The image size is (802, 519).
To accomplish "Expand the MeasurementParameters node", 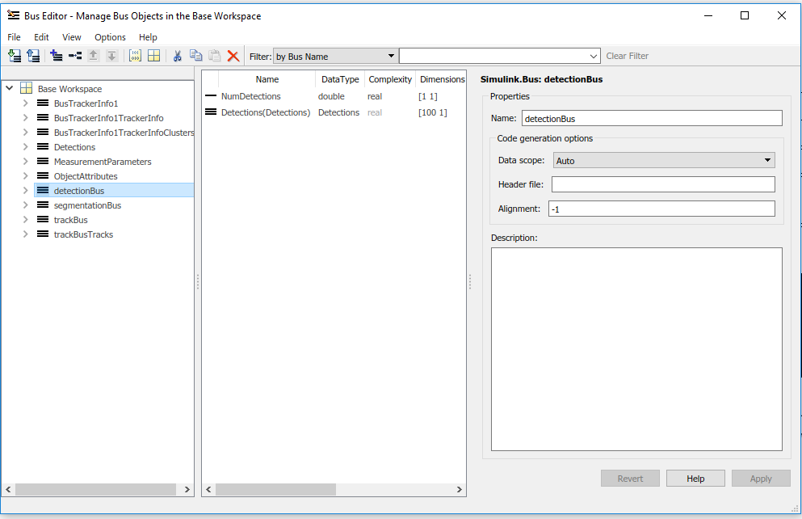I will 25,161.
